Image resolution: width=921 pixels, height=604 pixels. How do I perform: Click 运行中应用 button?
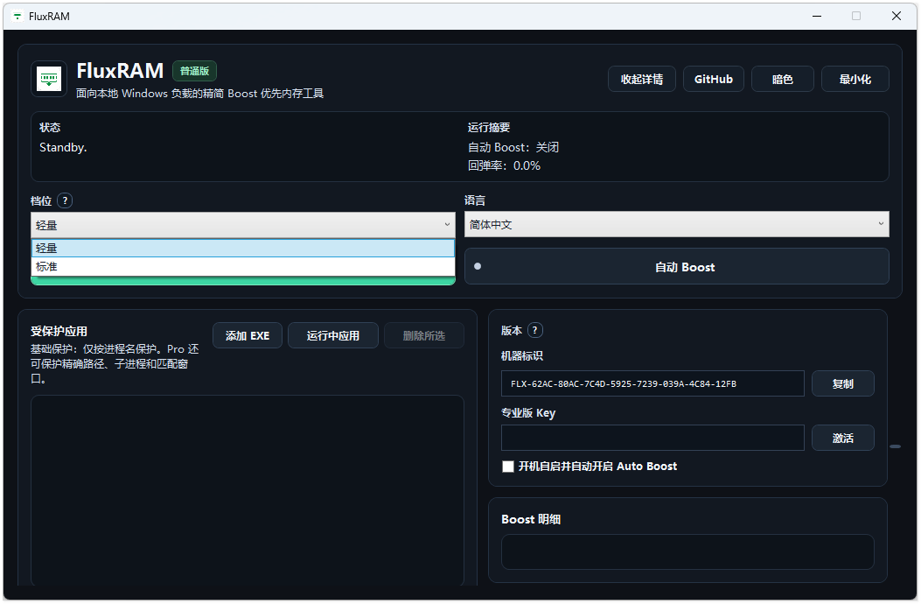point(333,335)
